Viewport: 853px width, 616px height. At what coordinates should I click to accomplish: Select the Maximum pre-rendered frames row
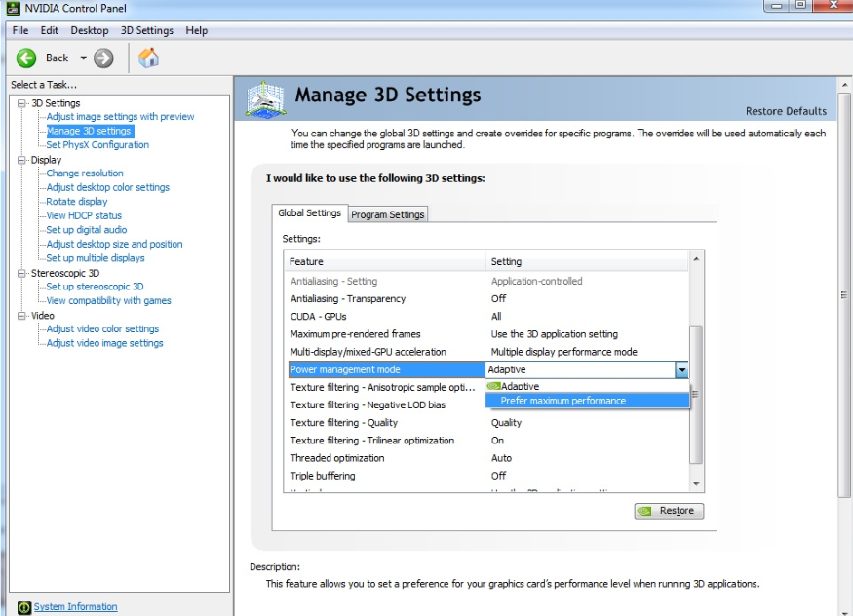[x=488, y=333]
